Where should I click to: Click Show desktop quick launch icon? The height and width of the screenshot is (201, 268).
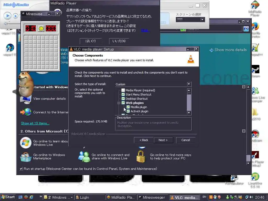coord(20,197)
